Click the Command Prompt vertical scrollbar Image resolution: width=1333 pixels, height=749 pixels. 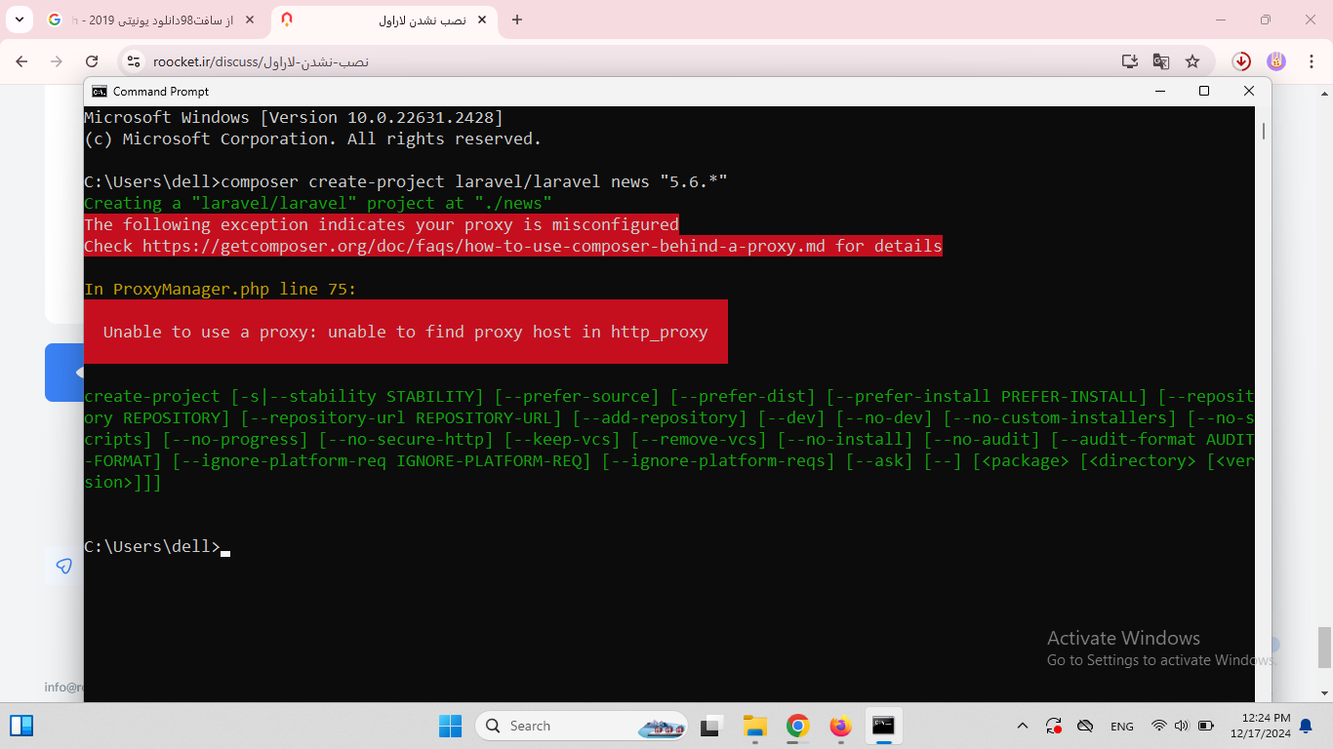(1263, 130)
